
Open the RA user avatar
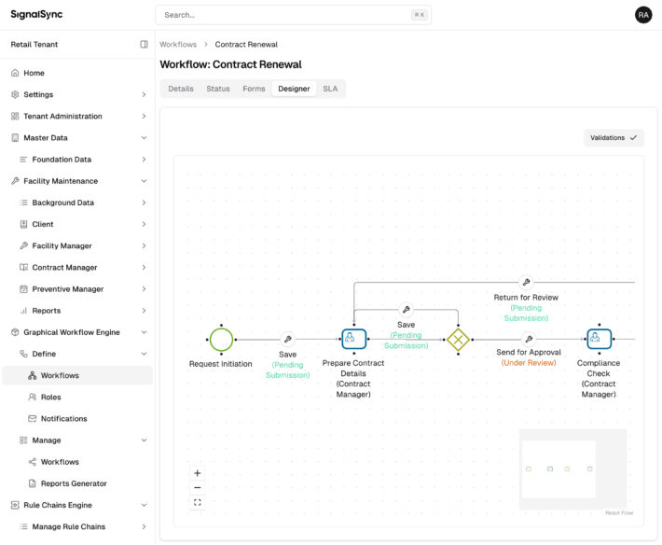643,15
